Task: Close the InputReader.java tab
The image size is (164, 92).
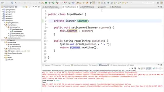Action: point(77,7)
